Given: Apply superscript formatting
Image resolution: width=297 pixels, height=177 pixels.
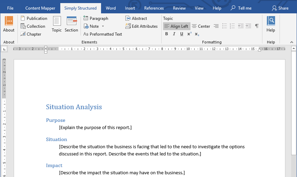Looking at the screenshot, I should [x=189, y=34].
